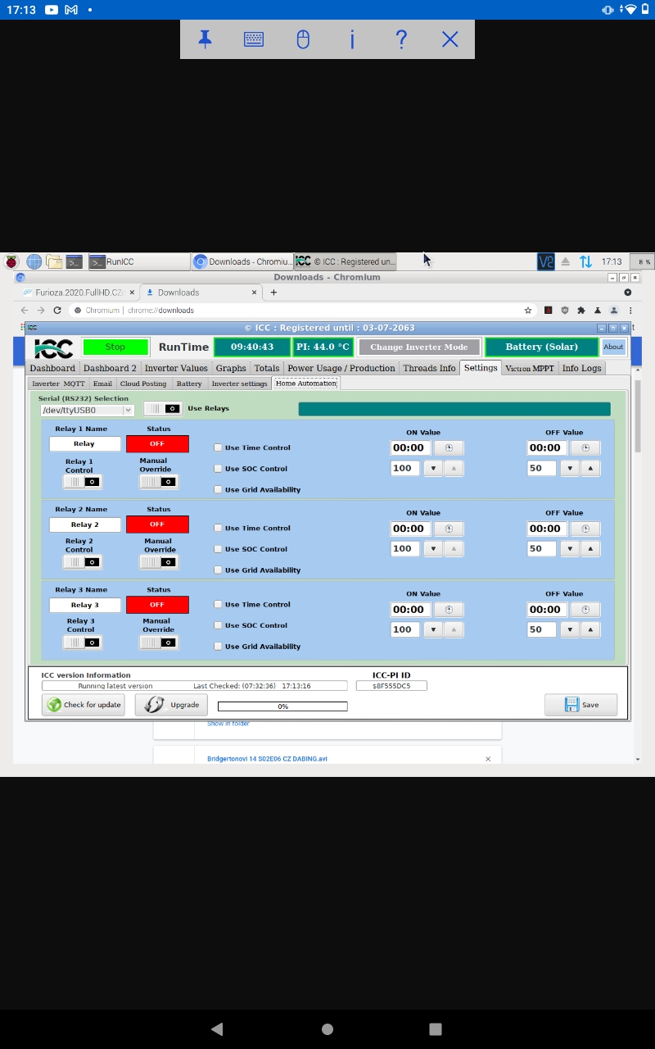Toggle the Relay 1 Control switch
This screenshot has width=655, height=1049.
tap(83, 482)
